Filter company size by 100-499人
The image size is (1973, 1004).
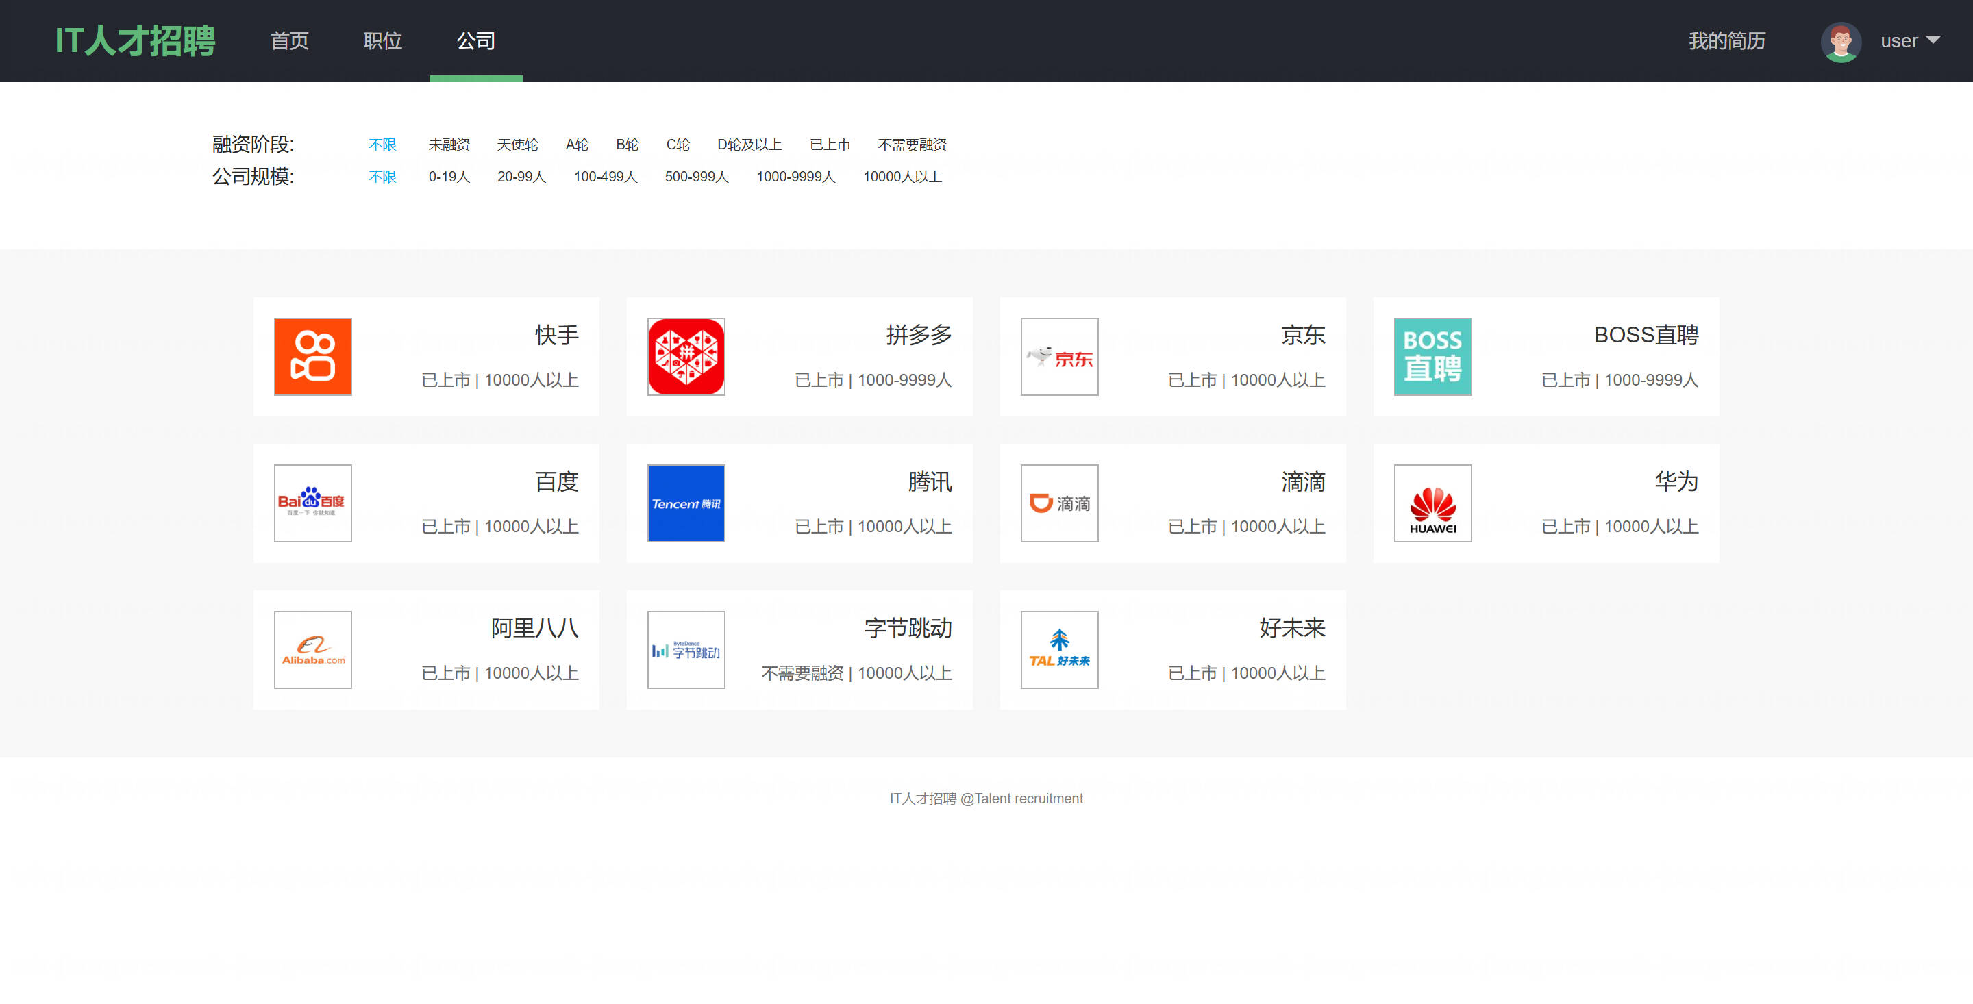point(606,177)
